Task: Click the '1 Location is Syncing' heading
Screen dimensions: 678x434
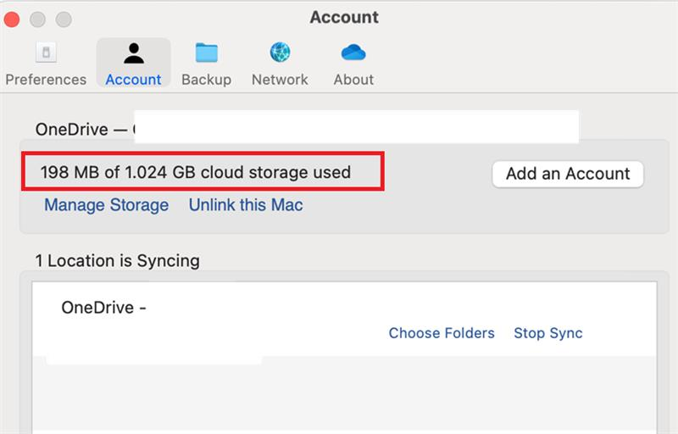Action: point(117,261)
